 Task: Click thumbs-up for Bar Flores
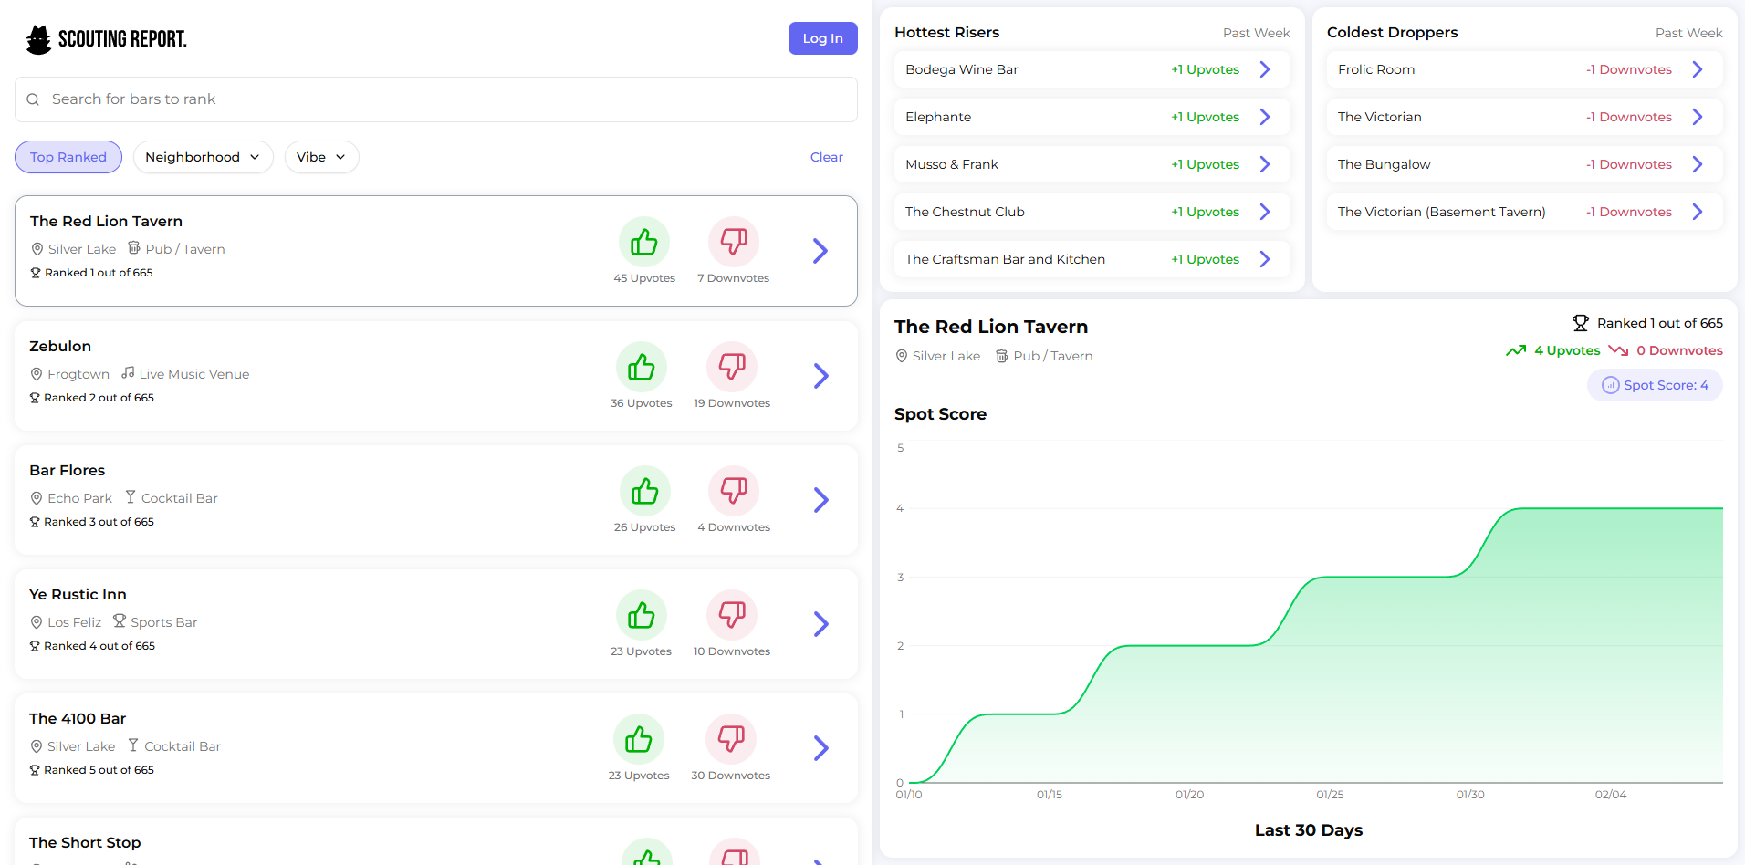point(644,492)
